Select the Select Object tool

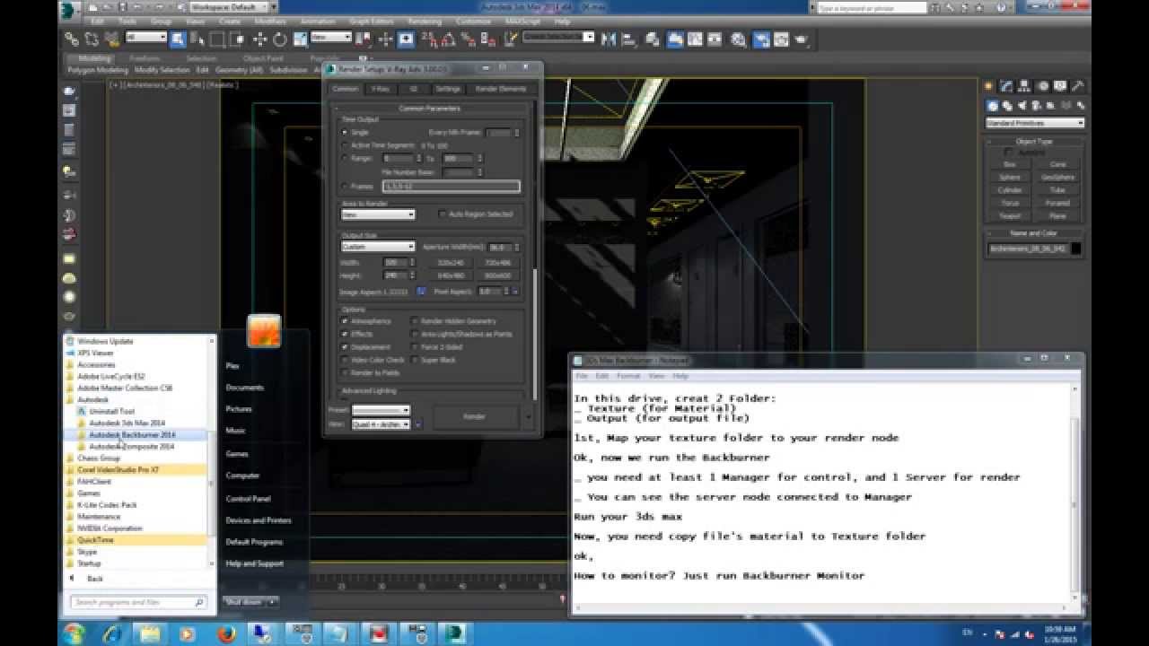(x=177, y=39)
